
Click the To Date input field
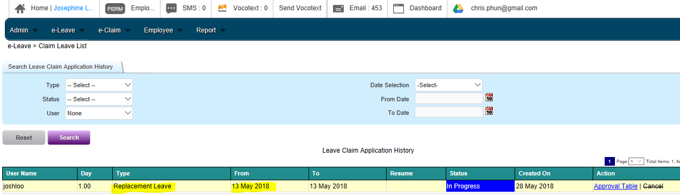[x=449, y=112]
